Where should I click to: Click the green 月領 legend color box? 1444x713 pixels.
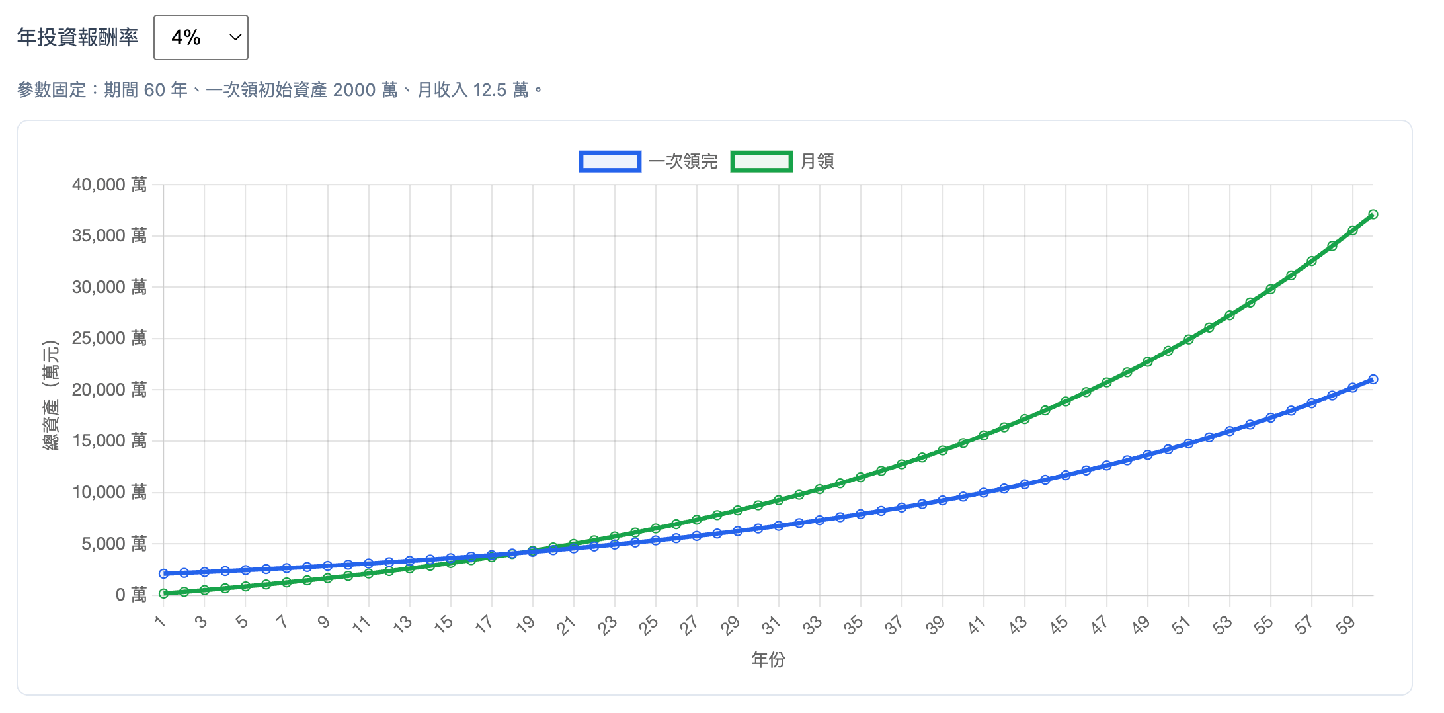[x=761, y=161]
